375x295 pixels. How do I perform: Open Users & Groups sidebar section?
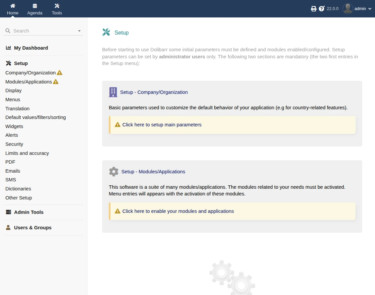33,228
